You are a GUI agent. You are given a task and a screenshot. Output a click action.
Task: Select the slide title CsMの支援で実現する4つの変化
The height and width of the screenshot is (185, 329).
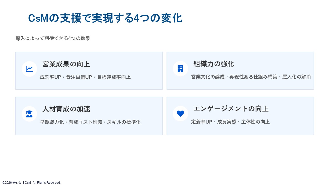[x=105, y=18]
